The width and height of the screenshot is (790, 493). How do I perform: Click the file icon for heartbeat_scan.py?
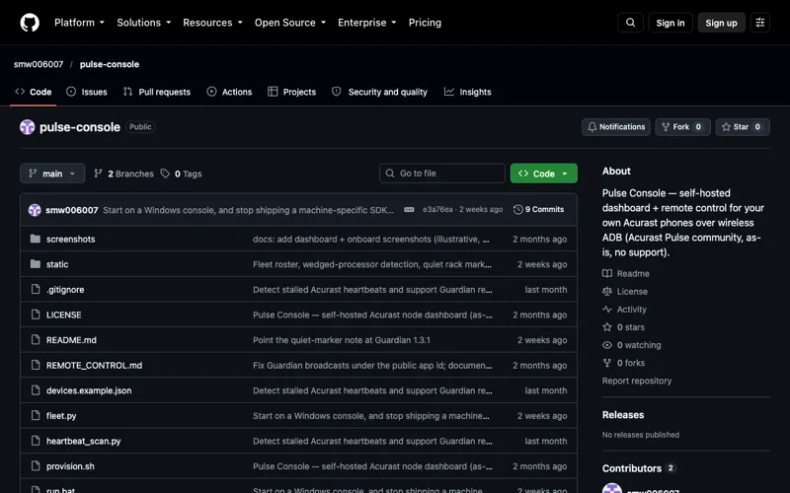point(36,441)
